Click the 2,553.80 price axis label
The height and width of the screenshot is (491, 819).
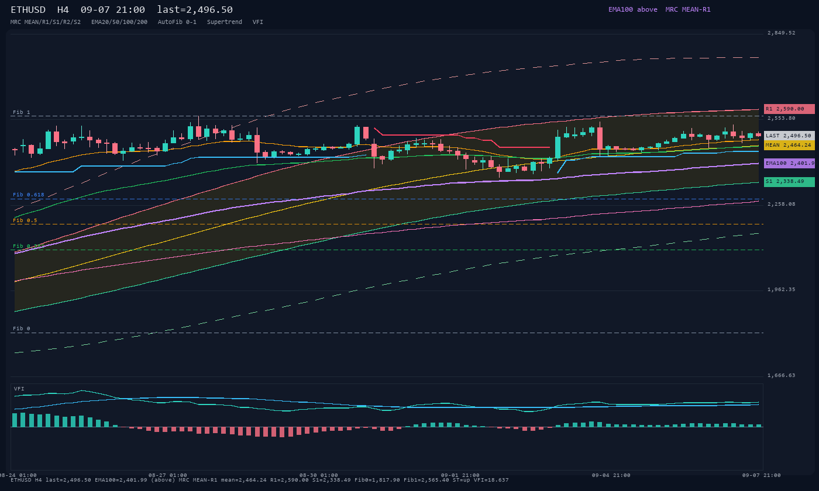pyautogui.click(x=782, y=118)
